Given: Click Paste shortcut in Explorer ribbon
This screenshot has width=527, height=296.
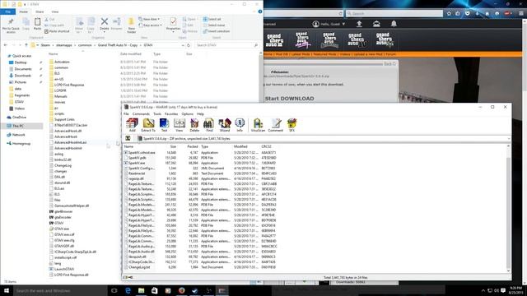Looking at the screenshot, I should [57, 31].
